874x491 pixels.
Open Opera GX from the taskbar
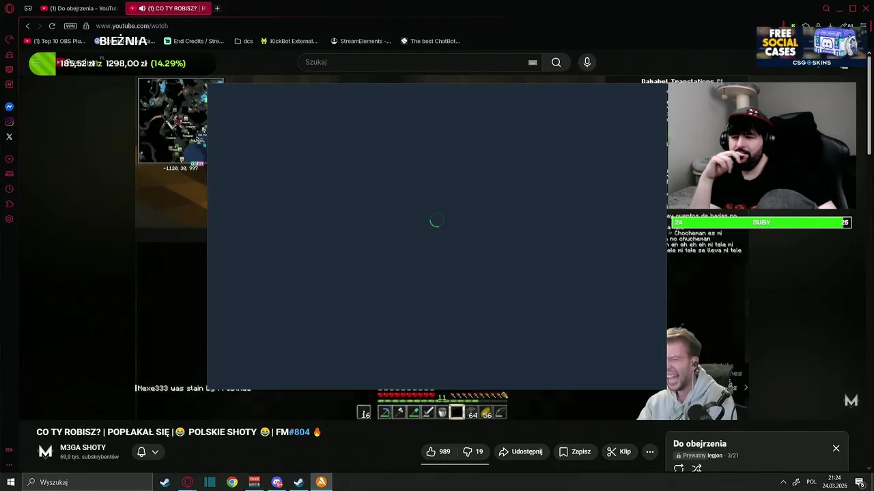click(x=187, y=482)
